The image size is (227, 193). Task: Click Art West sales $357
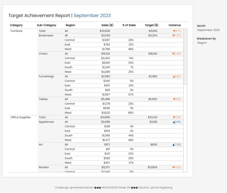pyautogui.click(x=107, y=163)
